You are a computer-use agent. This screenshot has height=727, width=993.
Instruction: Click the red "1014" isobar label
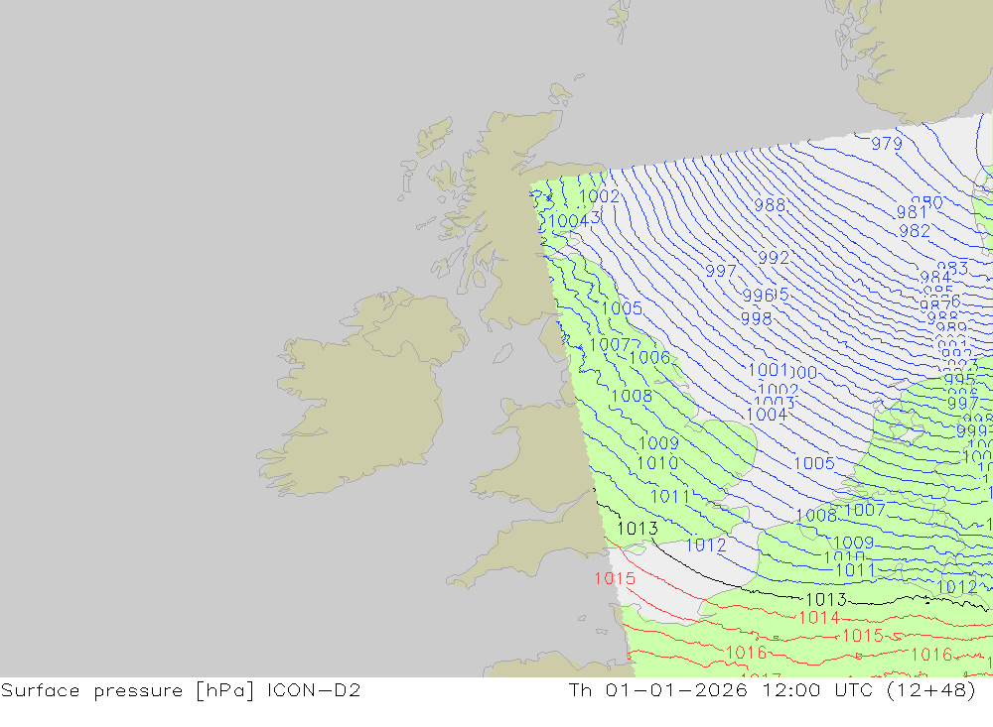pos(819,618)
